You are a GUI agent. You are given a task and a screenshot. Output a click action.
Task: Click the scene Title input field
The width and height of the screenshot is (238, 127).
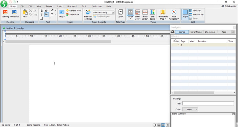pos(208,103)
